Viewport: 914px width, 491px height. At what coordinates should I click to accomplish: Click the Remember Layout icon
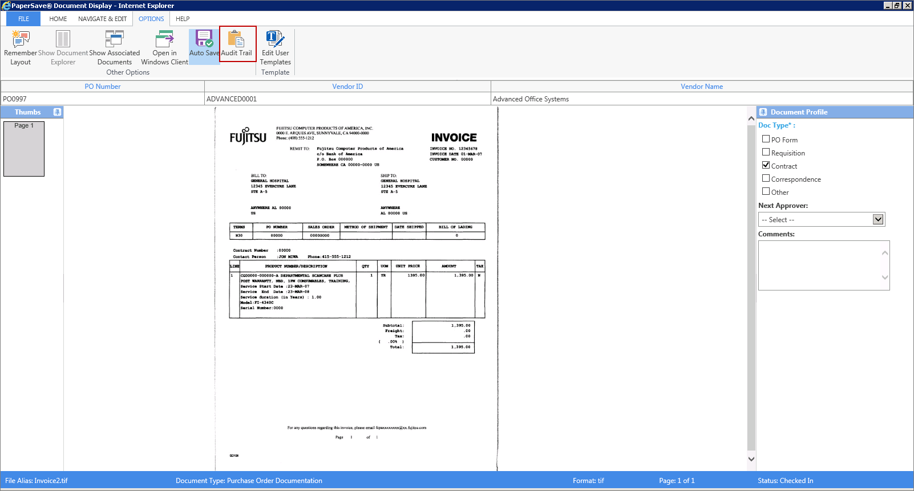pos(21,39)
